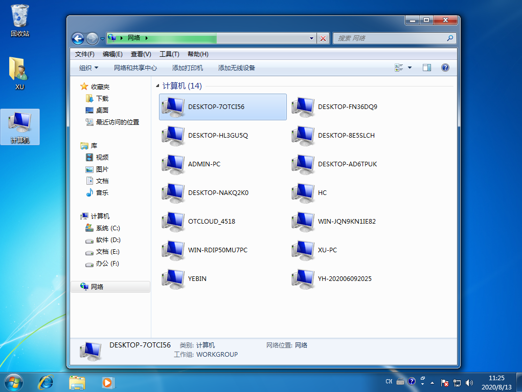Toggle the preview pane icon
Viewport: 522px width, 392px height.
427,68
